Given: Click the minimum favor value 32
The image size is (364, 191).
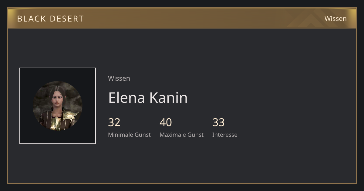Looking at the screenshot, I should (x=114, y=122).
